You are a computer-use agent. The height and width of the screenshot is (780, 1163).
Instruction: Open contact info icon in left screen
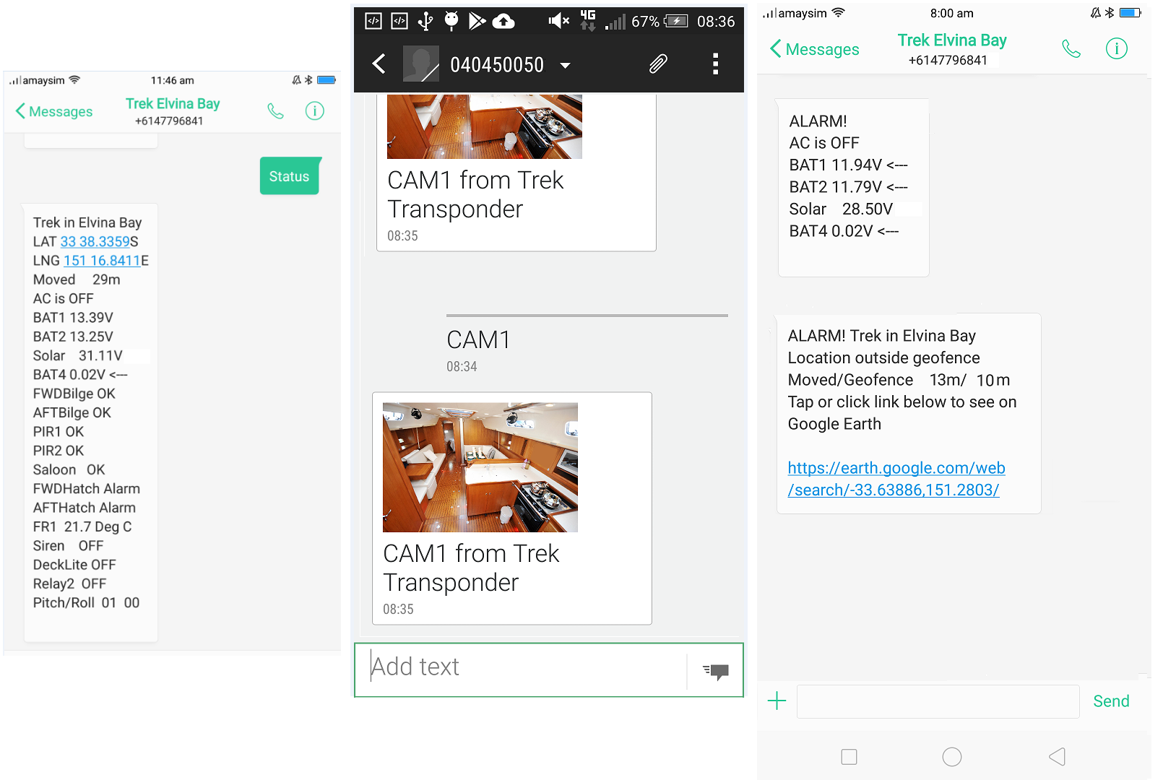tap(314, 110)
